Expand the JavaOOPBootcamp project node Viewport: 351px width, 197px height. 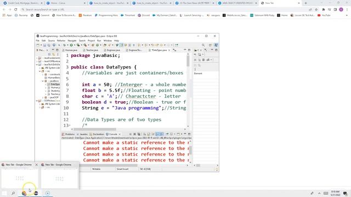[37, 61]
